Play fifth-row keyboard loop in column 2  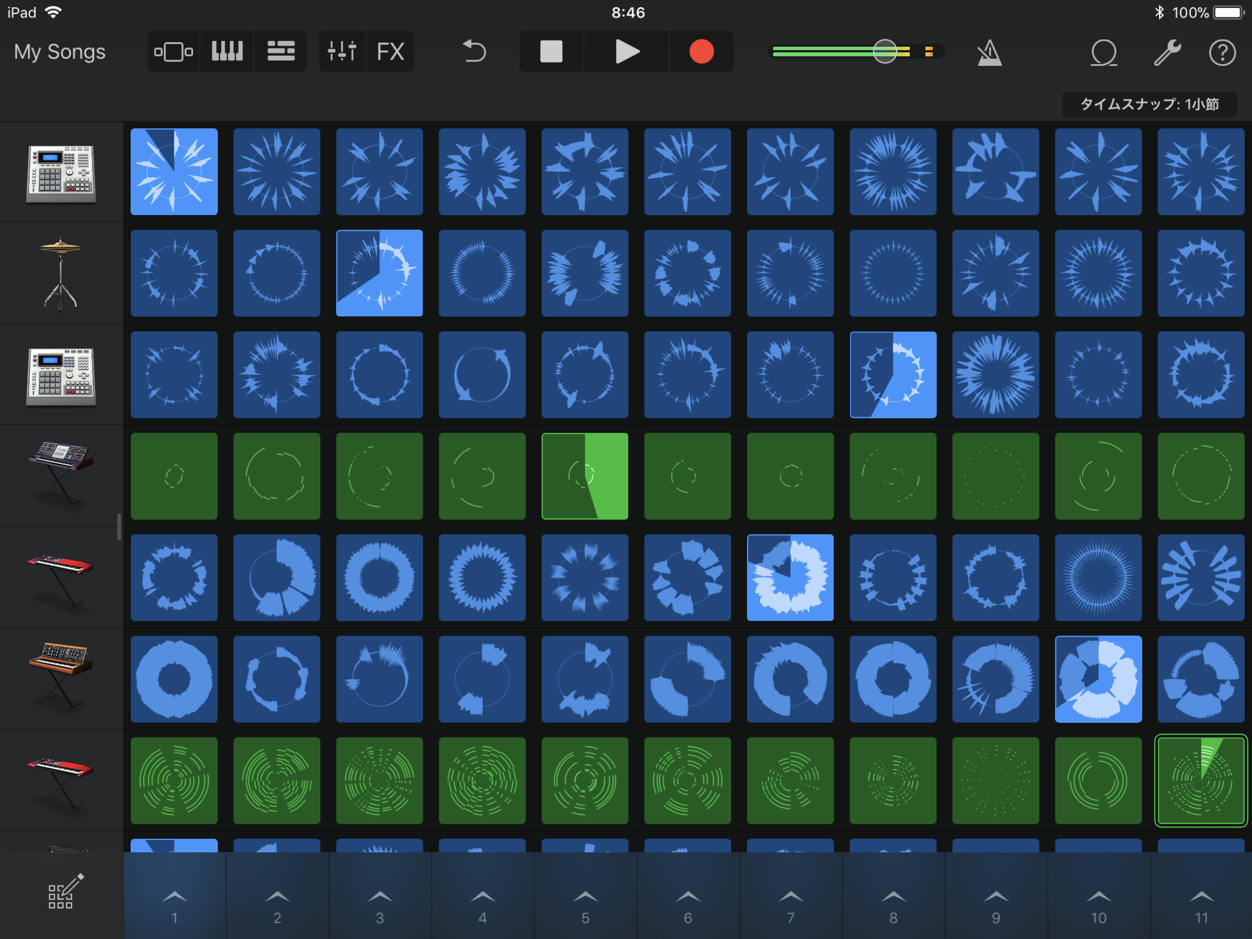(x=277, y=578)
